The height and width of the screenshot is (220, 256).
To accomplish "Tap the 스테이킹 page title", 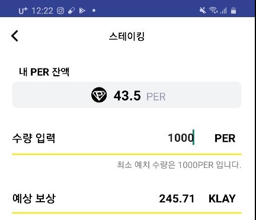I will 127,37.
